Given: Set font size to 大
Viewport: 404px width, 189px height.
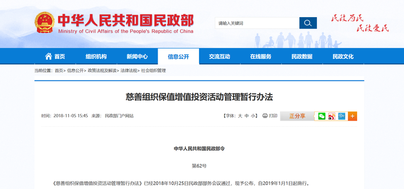Looking at the screenshot, I should [239, 116].
